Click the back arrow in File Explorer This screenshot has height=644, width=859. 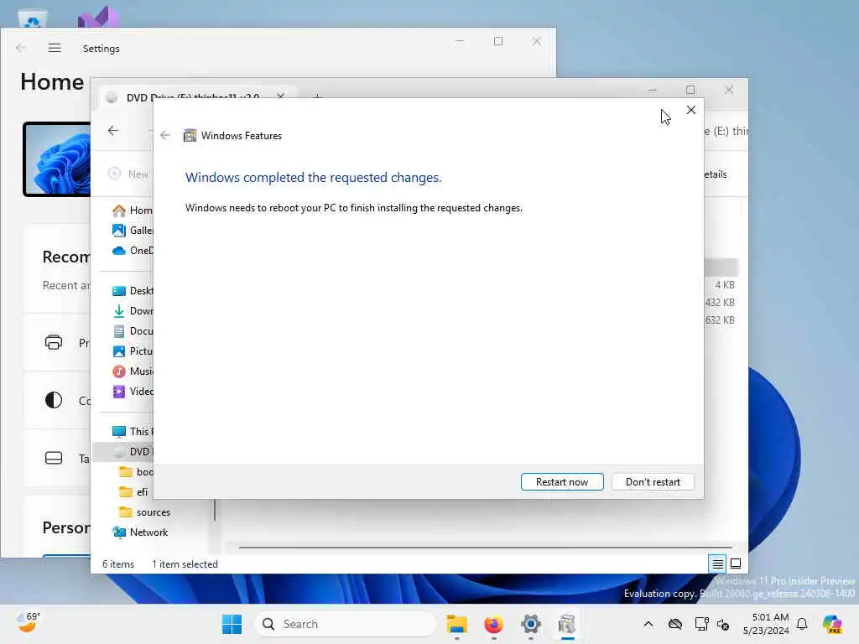[x=113, y=130]
